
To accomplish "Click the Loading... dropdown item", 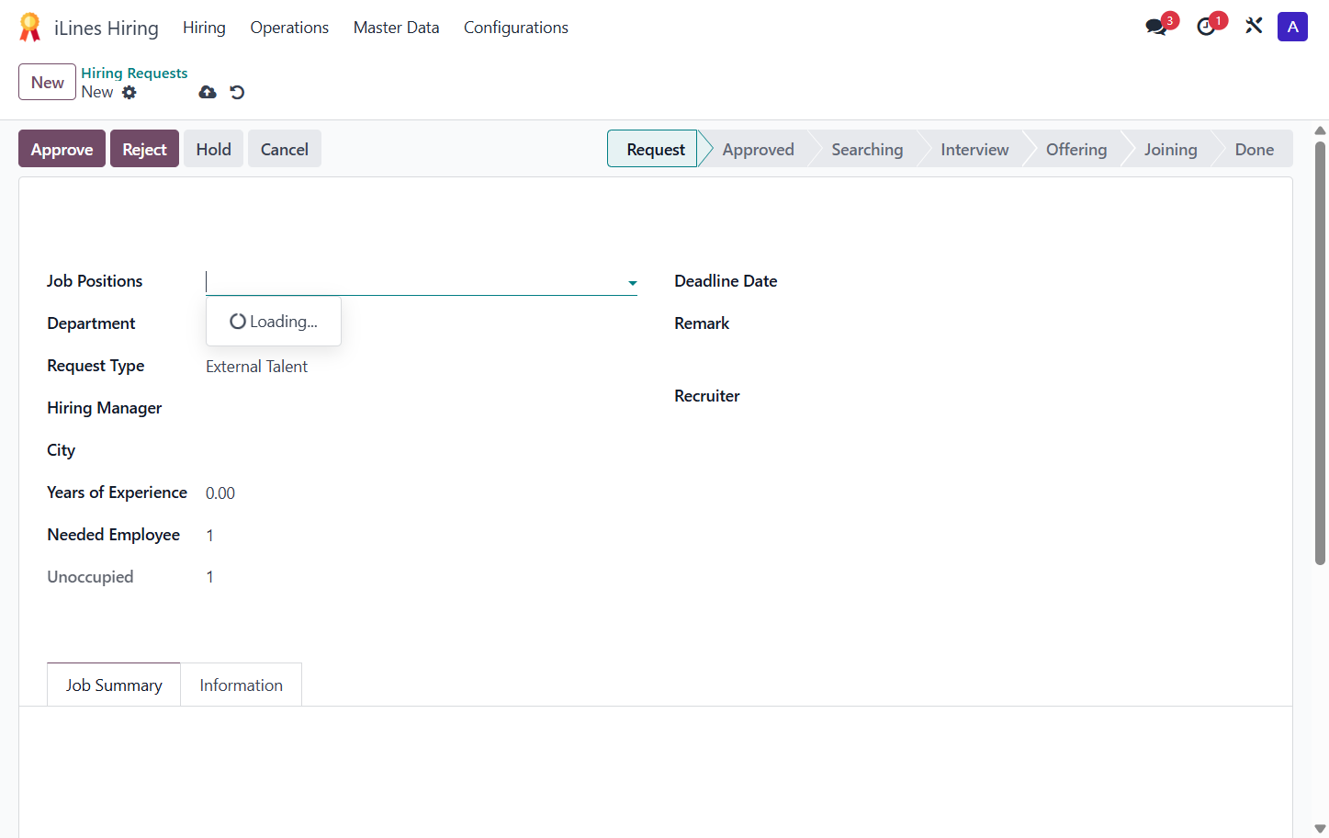I will click(274, 322).
